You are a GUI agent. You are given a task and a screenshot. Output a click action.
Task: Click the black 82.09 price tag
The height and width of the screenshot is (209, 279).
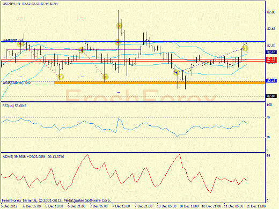[x=271, y=96]
